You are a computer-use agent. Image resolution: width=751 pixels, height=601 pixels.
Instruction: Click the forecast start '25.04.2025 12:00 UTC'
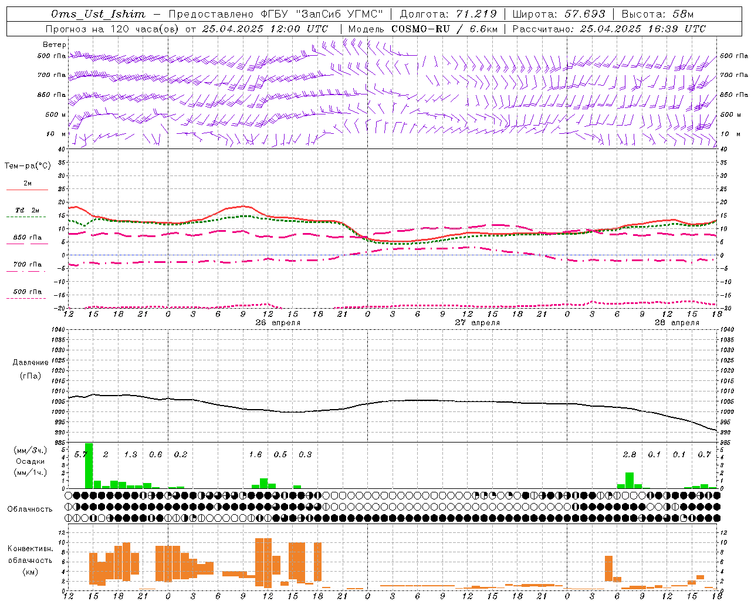(x=265, y=29)
